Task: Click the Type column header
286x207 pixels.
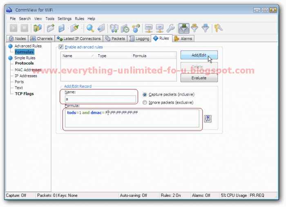Action: (x=113, y=56)
